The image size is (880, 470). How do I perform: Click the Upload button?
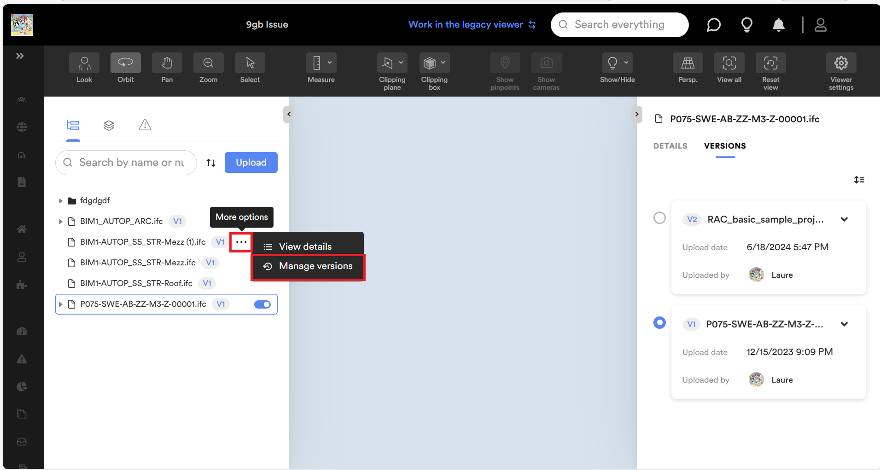(x=251, y=162)
